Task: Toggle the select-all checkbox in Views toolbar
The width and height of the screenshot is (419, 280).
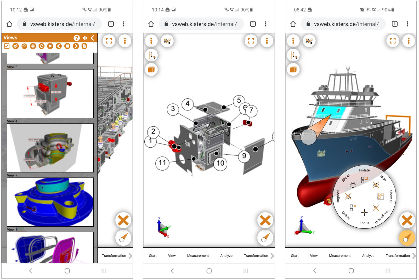Action: click(7, 46)
